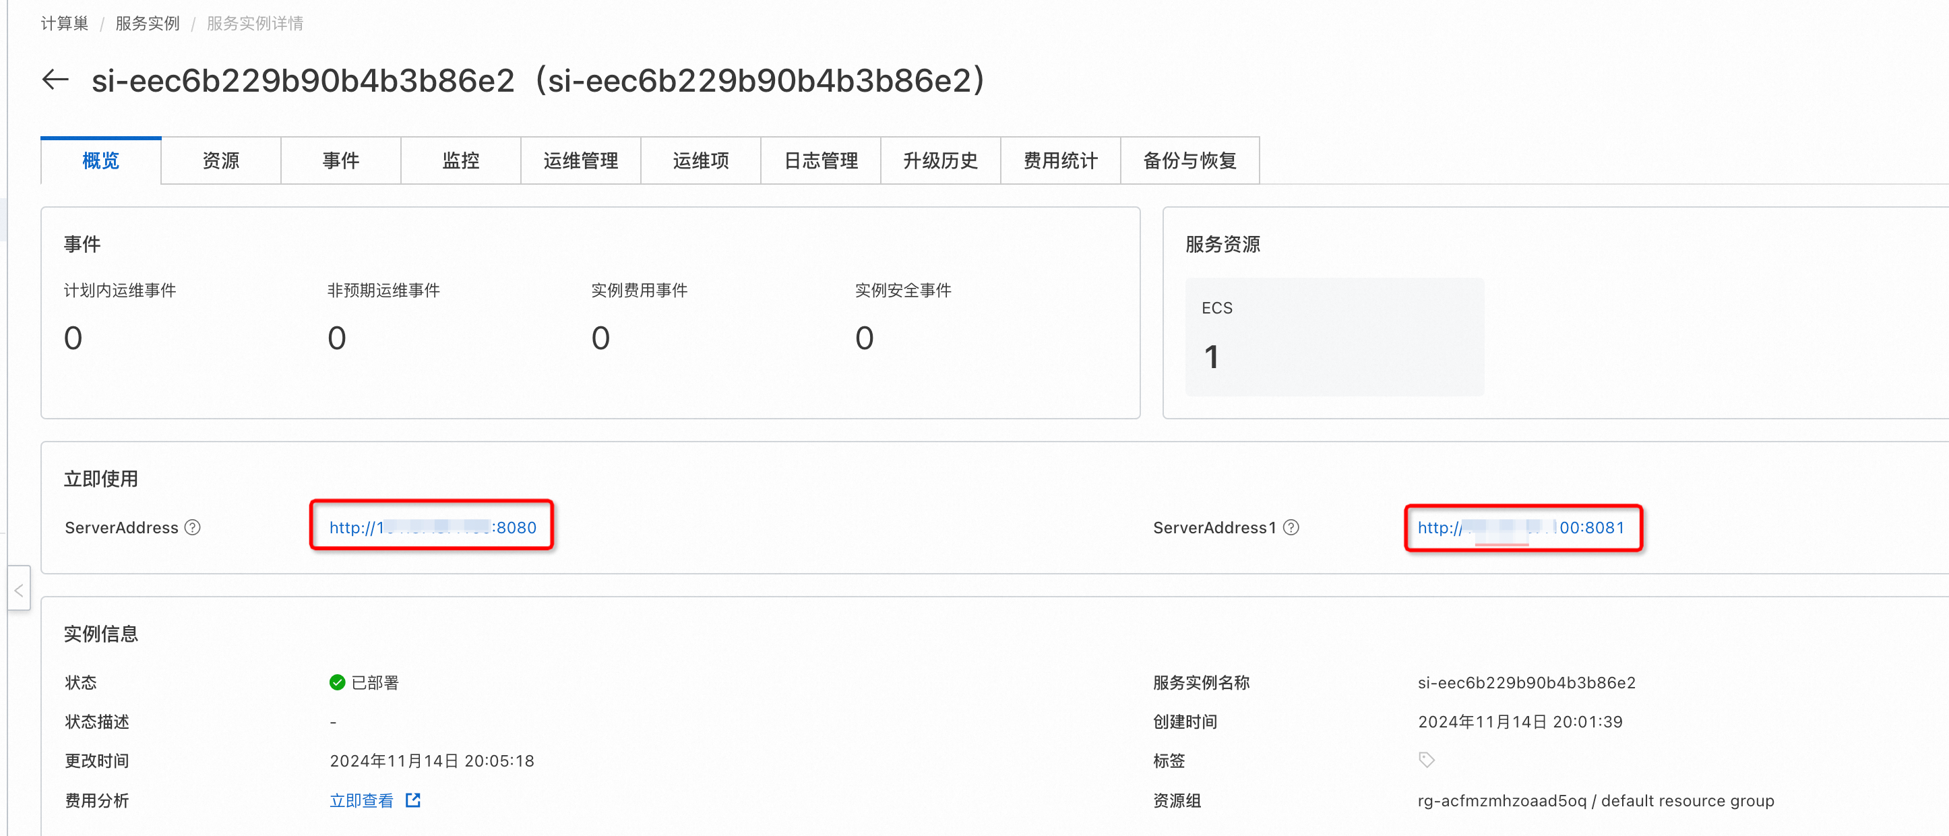Click help icon next to ServerAddress
The width and height of the screenshot is (1949, 836).
coord(193,527)
